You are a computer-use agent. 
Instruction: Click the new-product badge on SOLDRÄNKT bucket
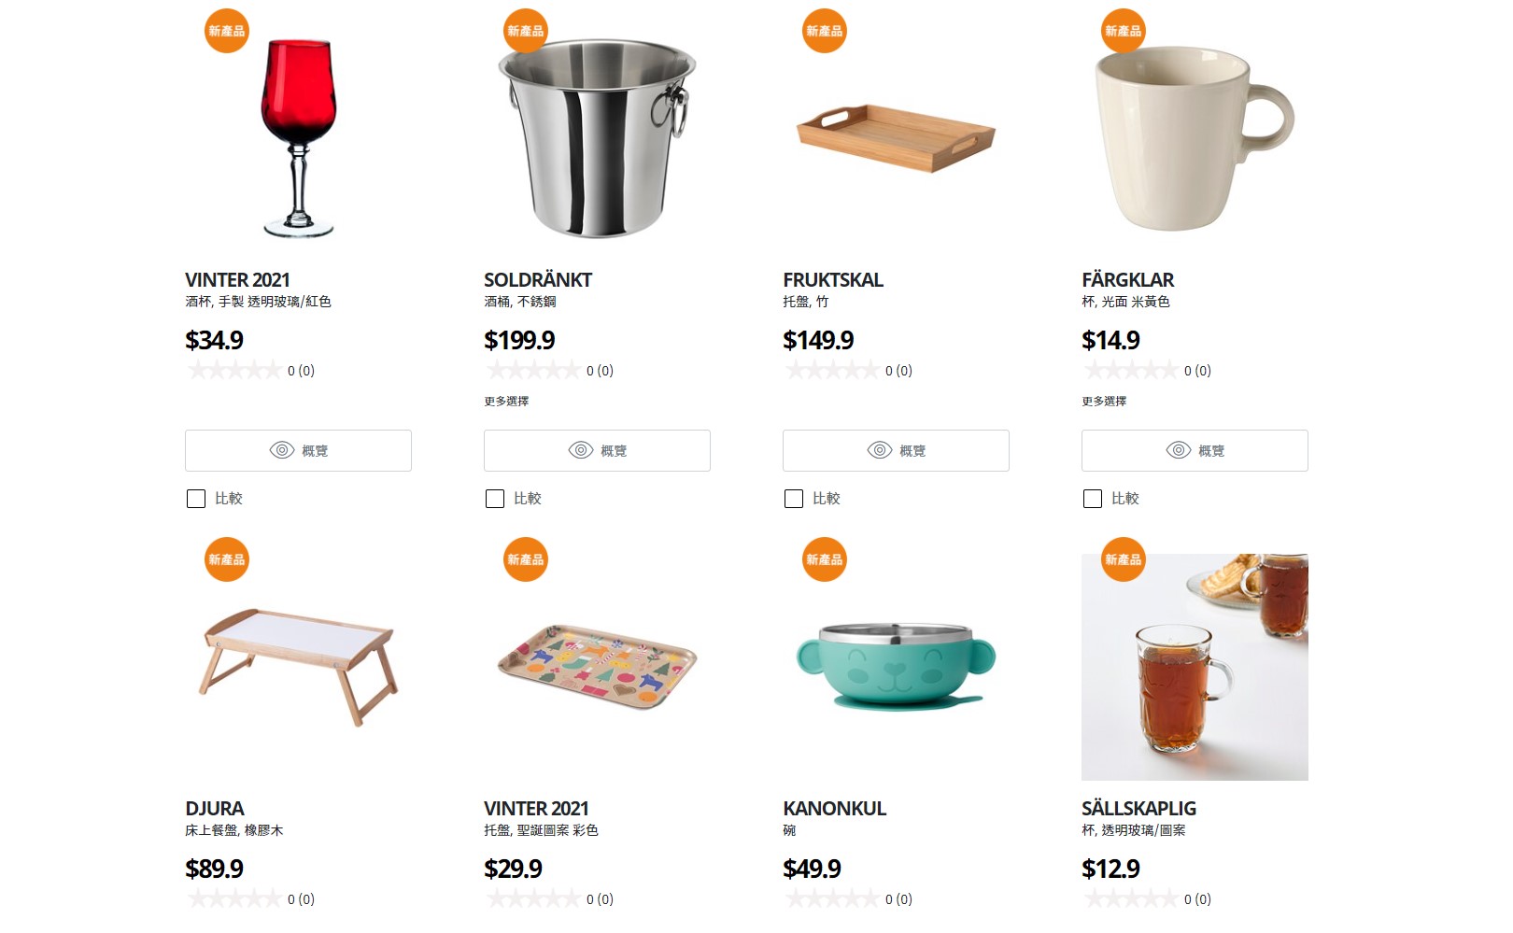point(526,31)
